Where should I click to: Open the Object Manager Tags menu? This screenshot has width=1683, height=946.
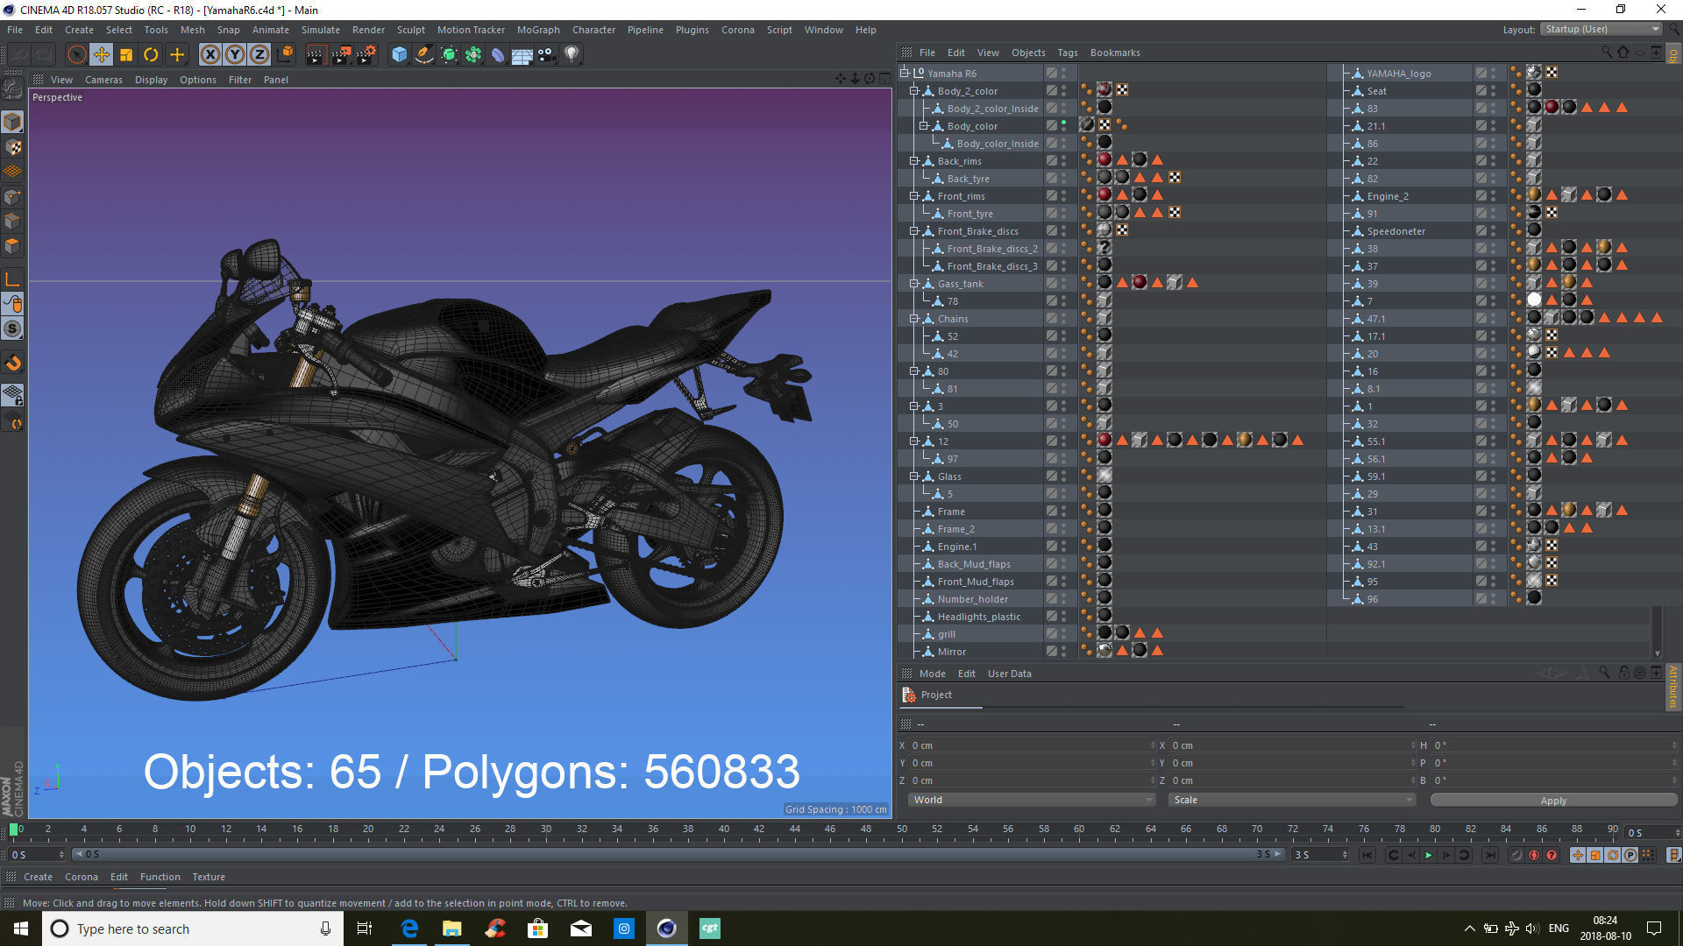tap(1067, 53)
